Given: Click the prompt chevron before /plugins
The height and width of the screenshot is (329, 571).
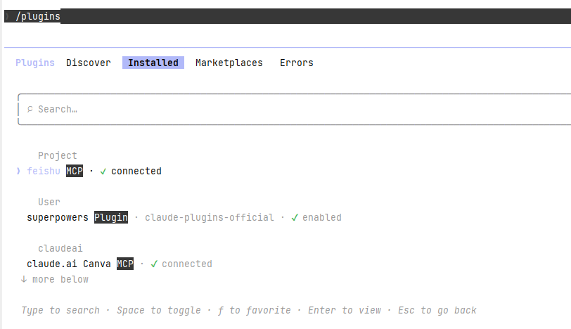Looking at the screenshot, I should 7,16.
